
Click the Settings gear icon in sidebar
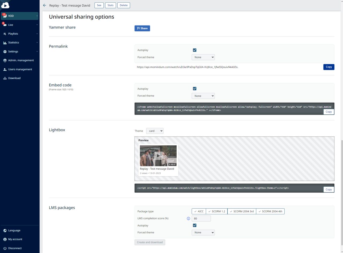click(5, 52)
